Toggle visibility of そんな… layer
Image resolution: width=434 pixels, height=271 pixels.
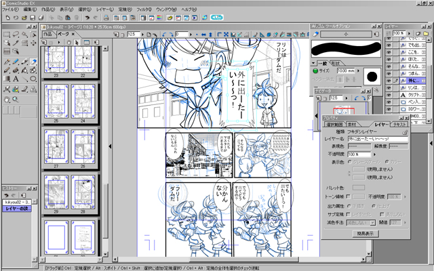tap(389, 66)
